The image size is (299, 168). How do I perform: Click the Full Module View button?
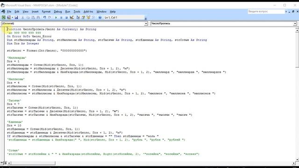click(5, 163)
